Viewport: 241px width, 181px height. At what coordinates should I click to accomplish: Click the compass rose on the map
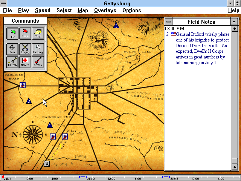[x=33, y=135]
